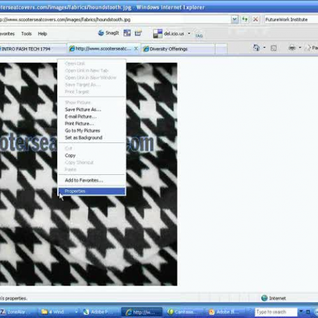The height and width of the screenshot is (318, 318).
Task: Close the scooterseatcovers tab
Action: [x=136, y=49]
